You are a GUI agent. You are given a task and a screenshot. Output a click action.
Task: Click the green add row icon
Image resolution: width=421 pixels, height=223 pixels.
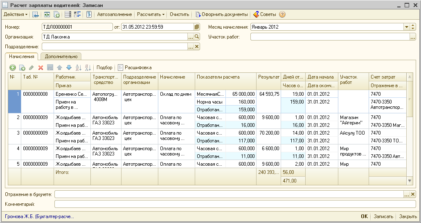tap(13, 68)
